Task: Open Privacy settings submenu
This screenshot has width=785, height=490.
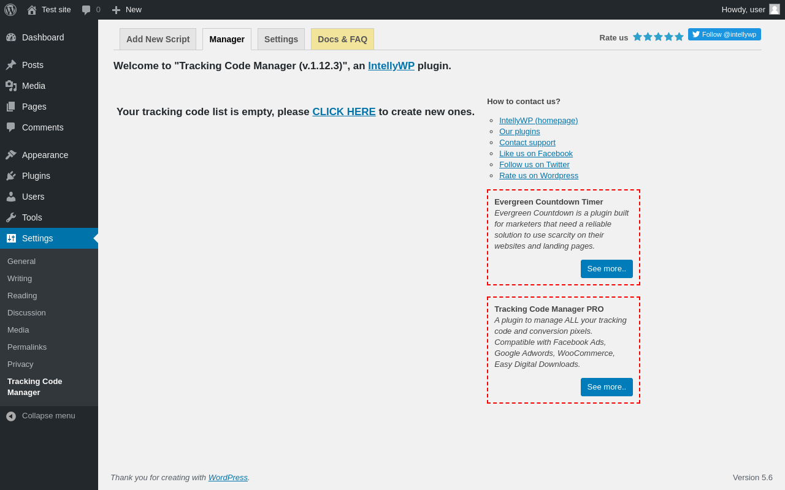Action: pyautogui.click(x=20, y=364)
